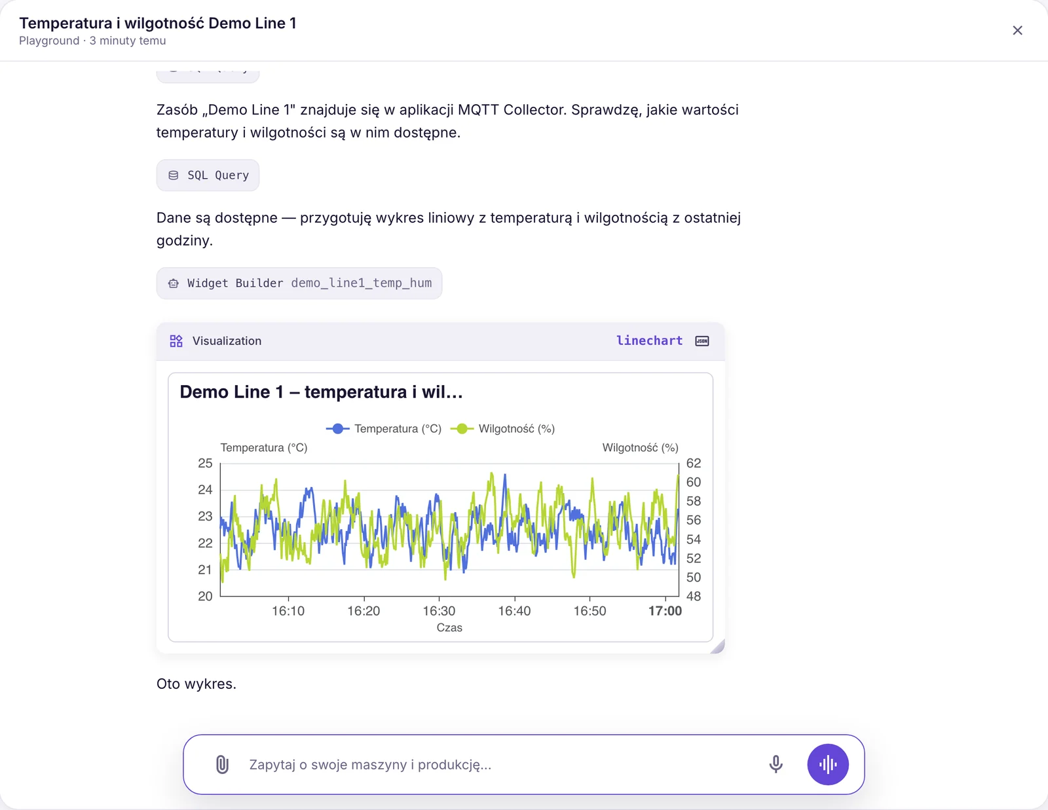Open Widget Builder demo_line1_temp_hum chip
Screen dimensions: 1048x810
(299, 284)
